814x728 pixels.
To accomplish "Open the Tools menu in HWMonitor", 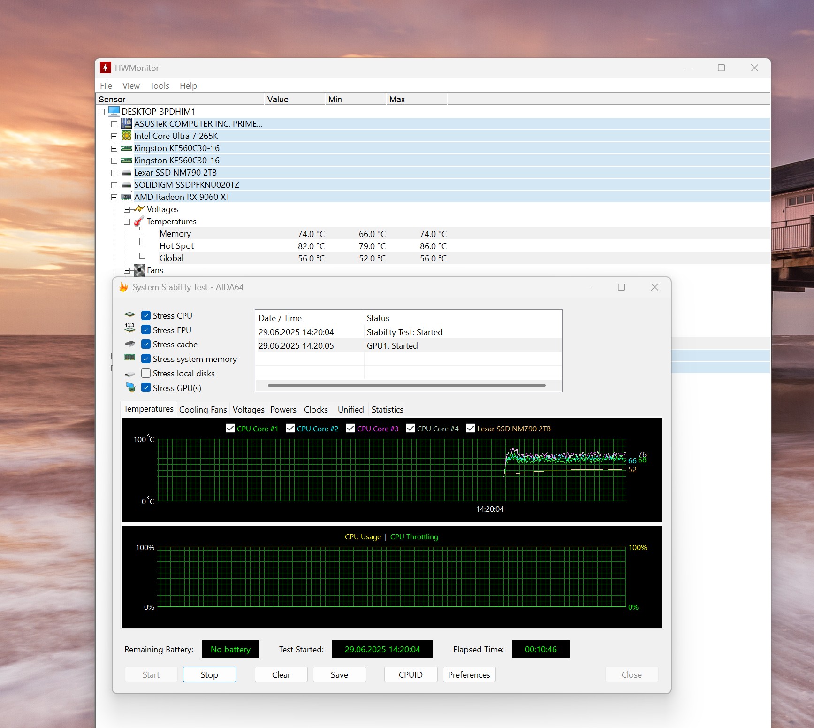I will coord(160,85).
